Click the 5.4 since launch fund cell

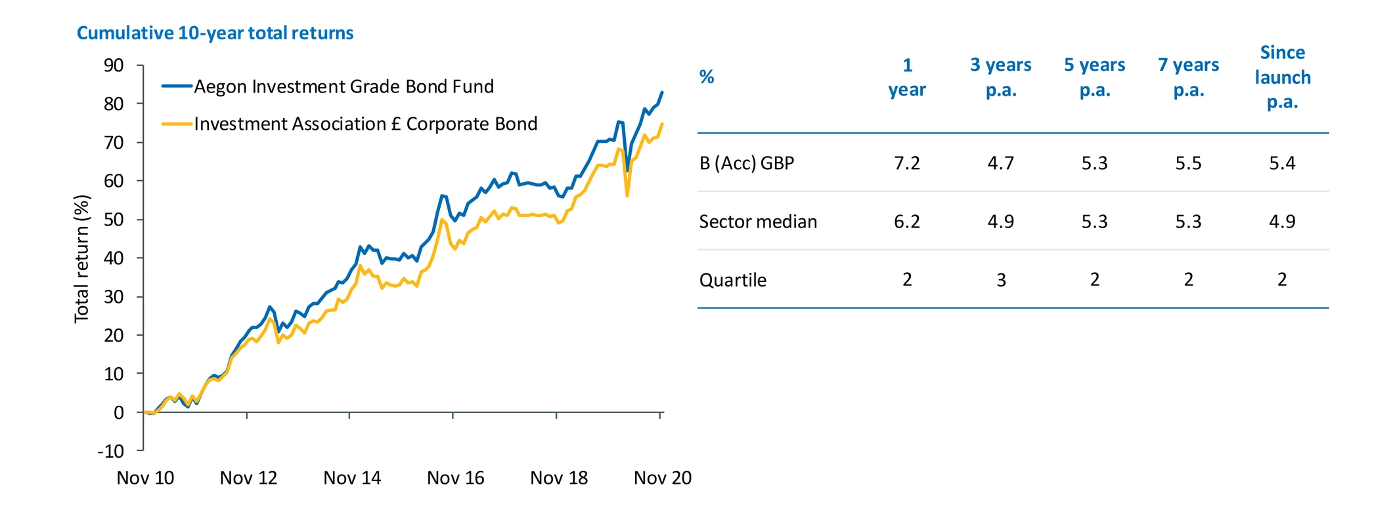click(1282, 163)
